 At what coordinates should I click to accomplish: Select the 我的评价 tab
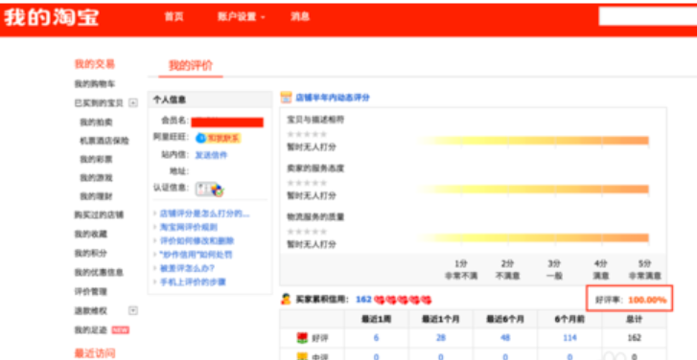(191, 66)
